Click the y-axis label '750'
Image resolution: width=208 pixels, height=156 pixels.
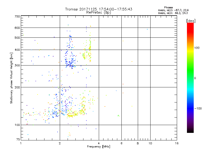(x=17, y=16)
